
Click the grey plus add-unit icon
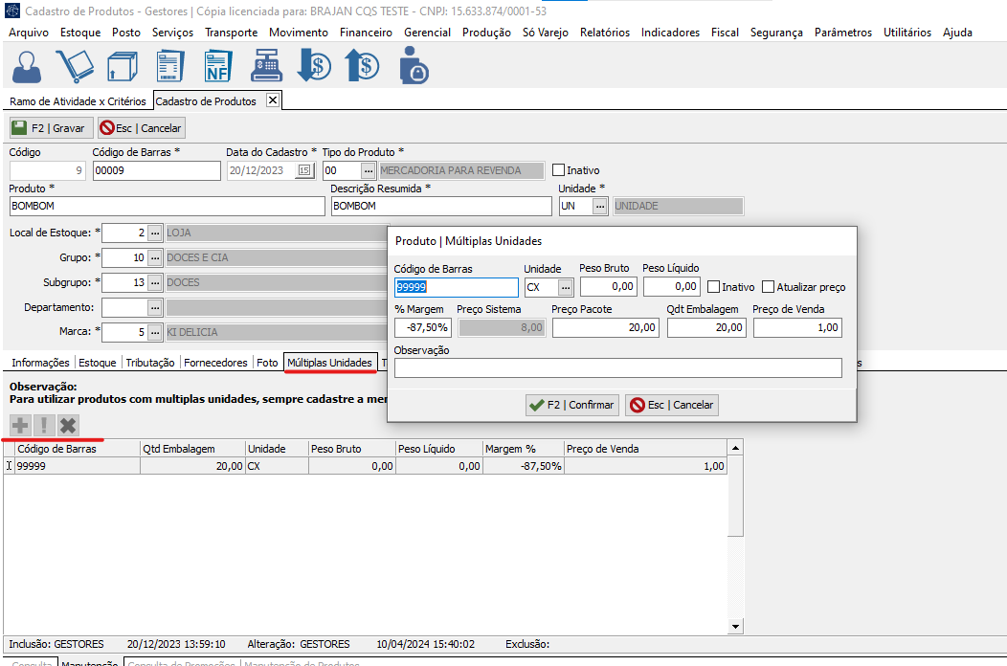[19, 425]
